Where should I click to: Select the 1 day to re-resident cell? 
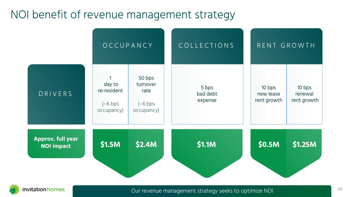[110, 94]
